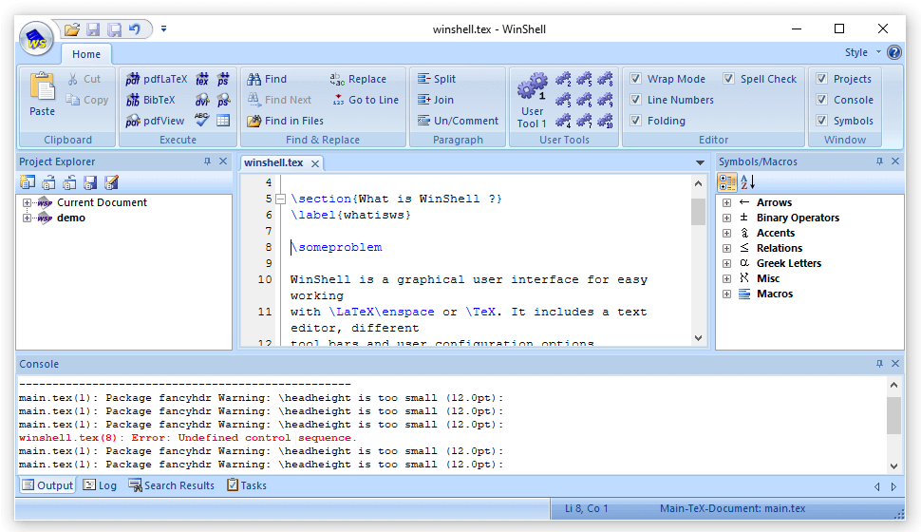This screenshot has width=921, height=532.
Task: Open the Style dropdown menu
Action: (x=862, y=52)
